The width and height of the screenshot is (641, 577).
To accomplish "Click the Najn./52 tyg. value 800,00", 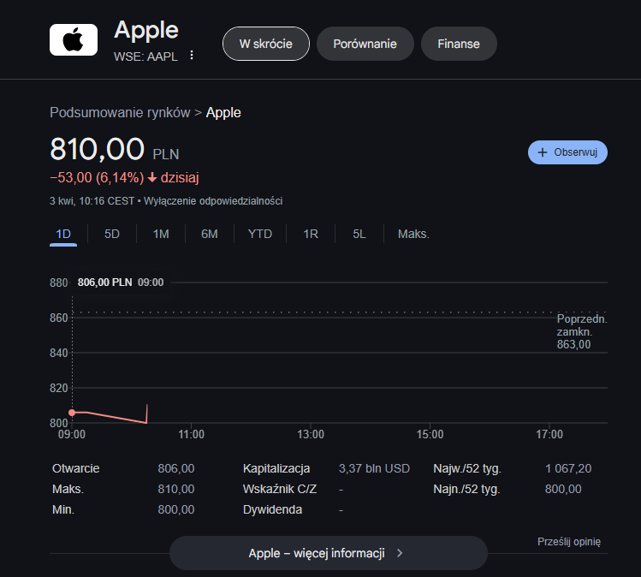I will [x=563, y=489].
